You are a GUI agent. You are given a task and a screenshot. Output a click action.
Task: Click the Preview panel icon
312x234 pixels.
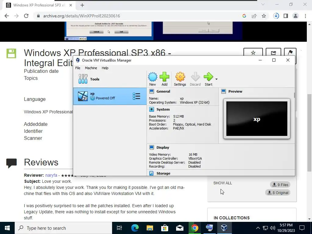224,91
